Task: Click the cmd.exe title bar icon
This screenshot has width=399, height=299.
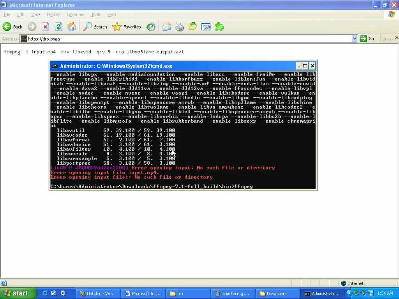Action: pos(55,66)
